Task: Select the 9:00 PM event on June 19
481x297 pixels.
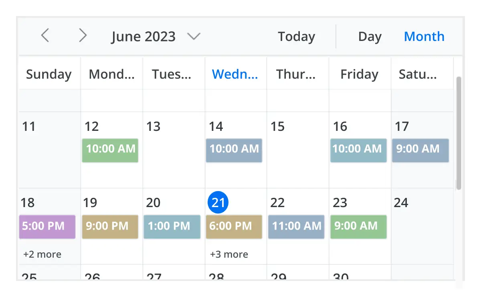Action: 110,227
